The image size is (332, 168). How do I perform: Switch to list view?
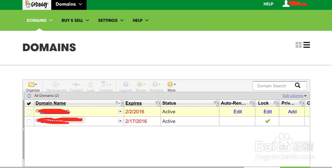point(306,45)
